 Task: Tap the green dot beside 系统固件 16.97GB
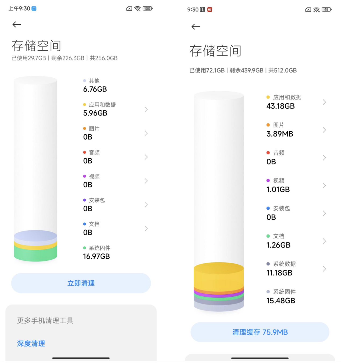(x=84, y=248)
